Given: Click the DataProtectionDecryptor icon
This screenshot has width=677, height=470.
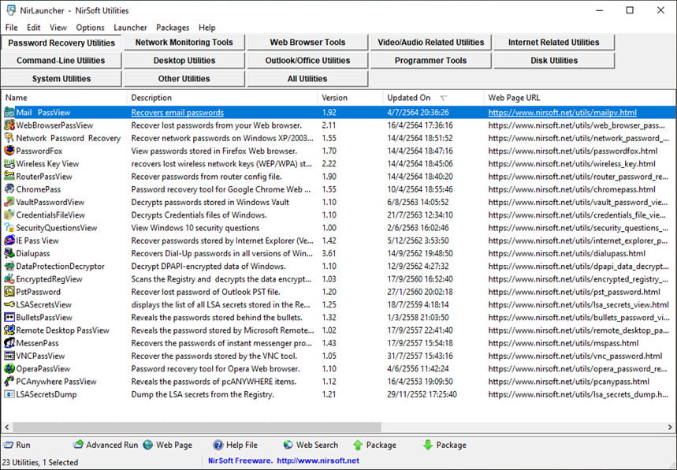Looking at the screenshot, I should 9,266.
